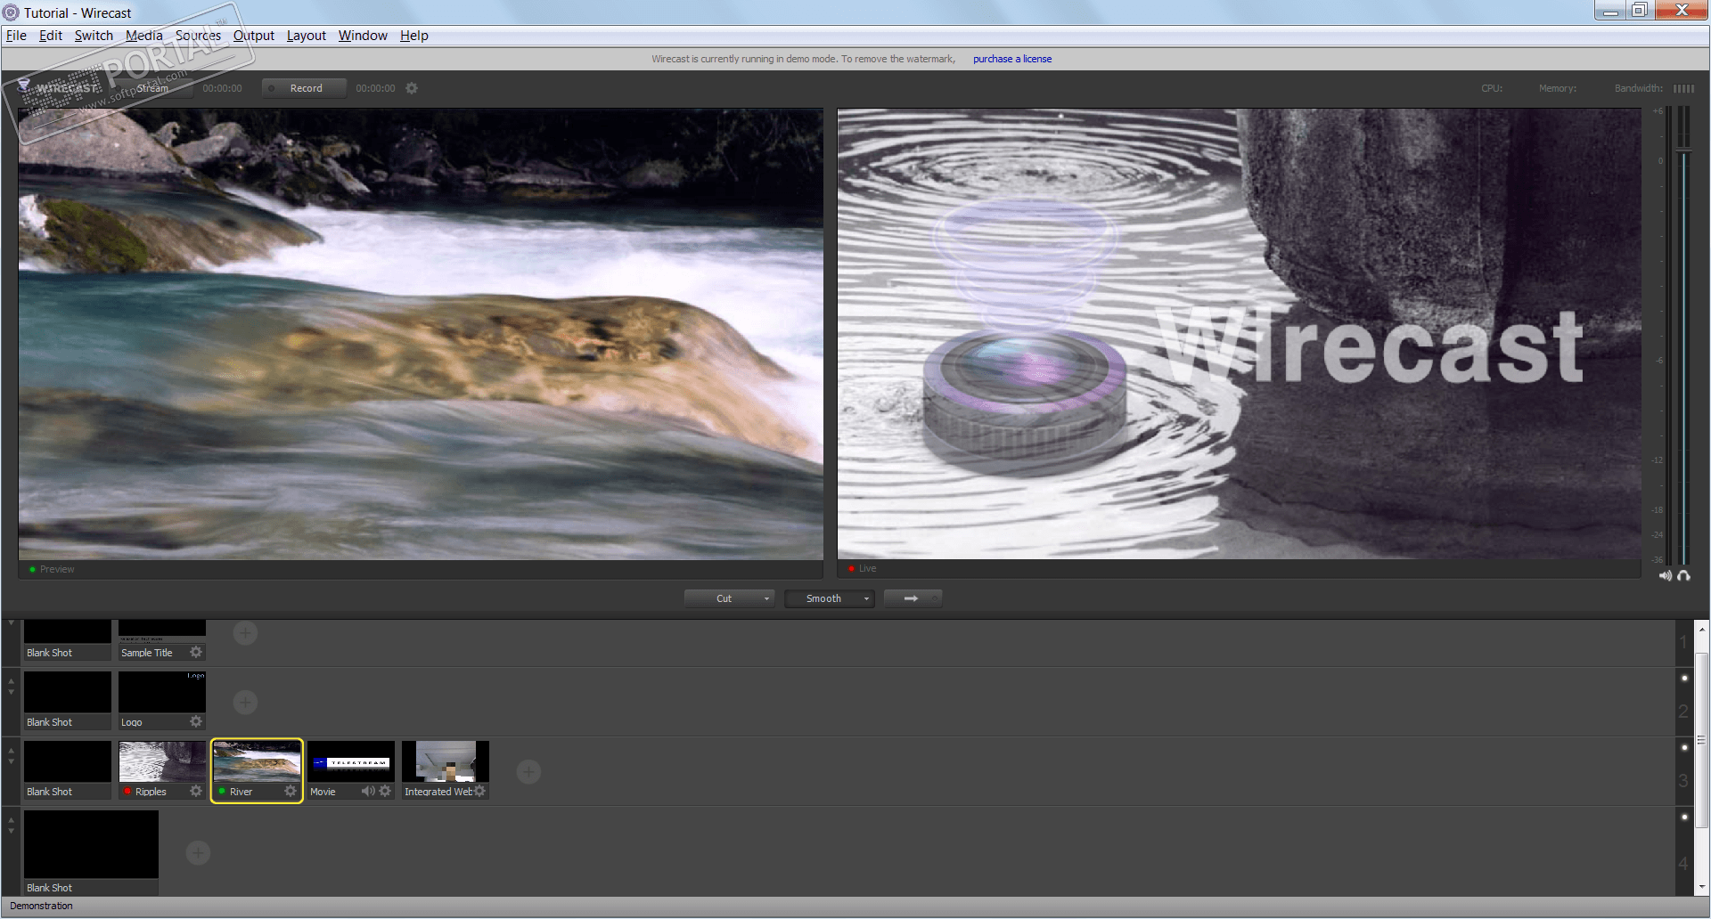Viewport: 1711px width, 919px height.
Task: Move layer 2 down with its arrow
Action: click(12, 692)
